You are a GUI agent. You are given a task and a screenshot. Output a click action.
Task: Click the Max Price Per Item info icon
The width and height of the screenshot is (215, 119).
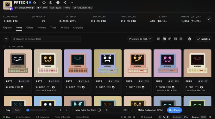tap(99, 110)
